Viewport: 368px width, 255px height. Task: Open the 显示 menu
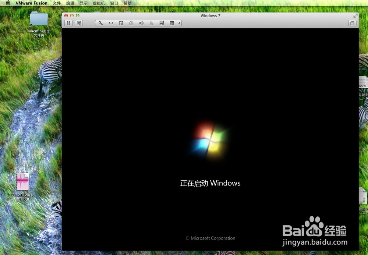click(x=83, y=3)
